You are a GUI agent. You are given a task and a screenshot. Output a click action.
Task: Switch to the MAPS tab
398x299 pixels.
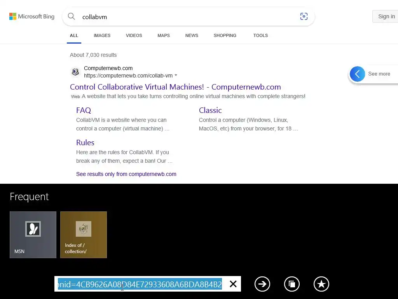164,35
